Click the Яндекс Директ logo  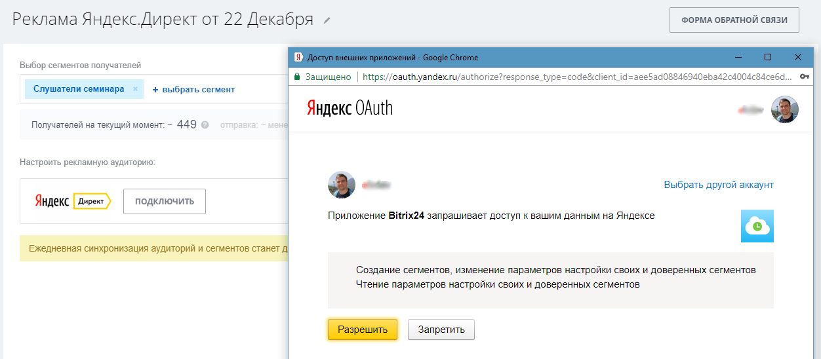(73, 201)
